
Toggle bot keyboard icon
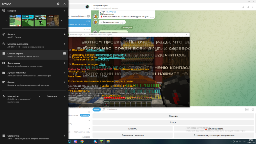(247, 109)
